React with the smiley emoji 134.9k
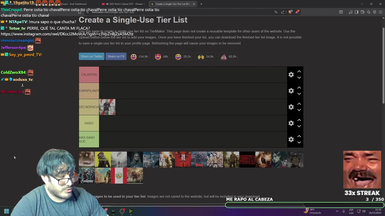This screenshot has width=385, height=216. tap(139, 57)
